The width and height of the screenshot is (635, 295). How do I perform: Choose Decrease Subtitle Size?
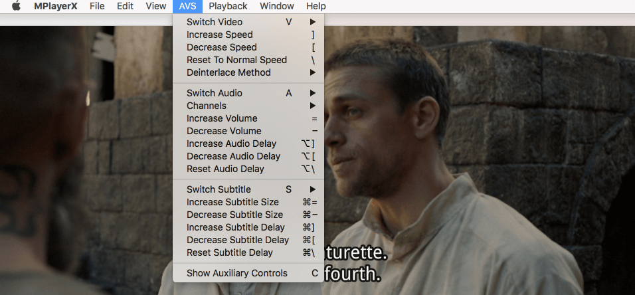coord(248,215)
